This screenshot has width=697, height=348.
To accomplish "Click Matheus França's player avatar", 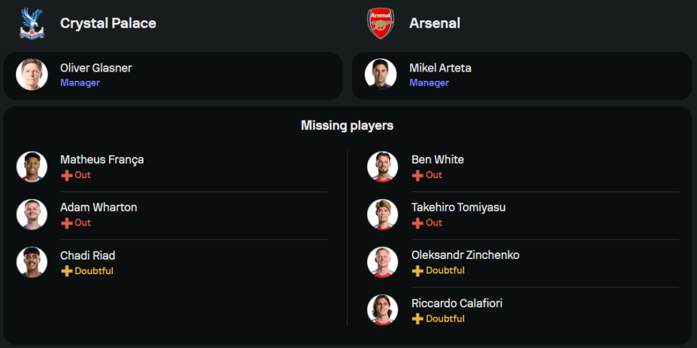I will pyautogui.click(x=32, y=167).
